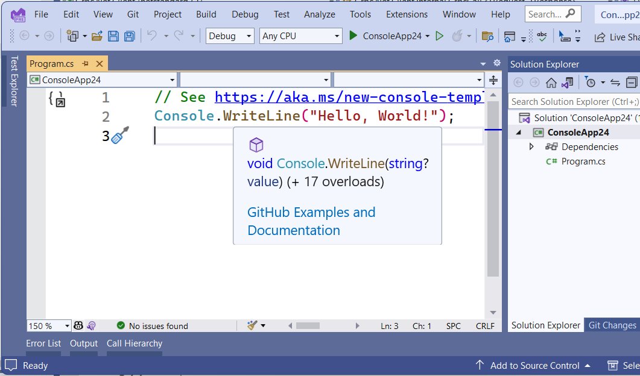Start debugging ConsoleApp24 with green play button

pyautogui.click(x=353, y=36)
